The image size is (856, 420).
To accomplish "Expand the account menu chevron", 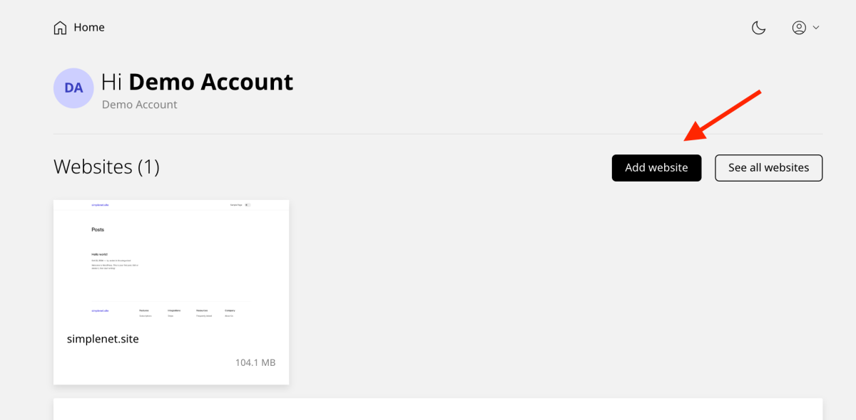I will coord(816,27).
